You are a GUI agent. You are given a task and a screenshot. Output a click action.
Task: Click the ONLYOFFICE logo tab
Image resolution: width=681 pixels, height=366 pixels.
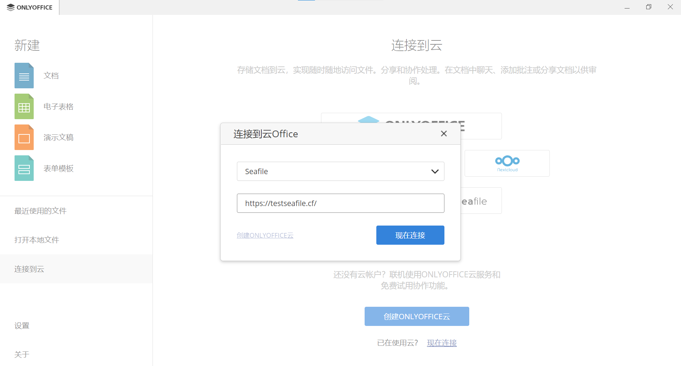click(29, 7)
